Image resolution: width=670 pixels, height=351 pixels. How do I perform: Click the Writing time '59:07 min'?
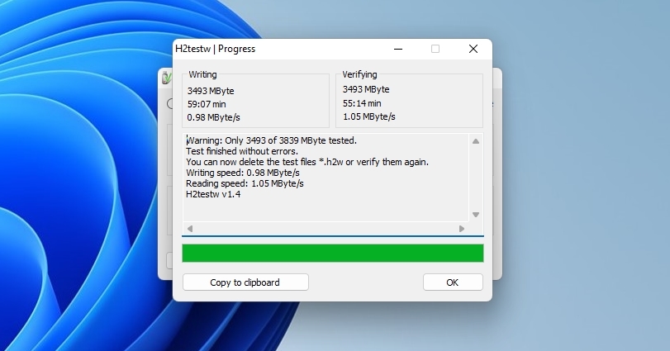[x=207, y=104]
